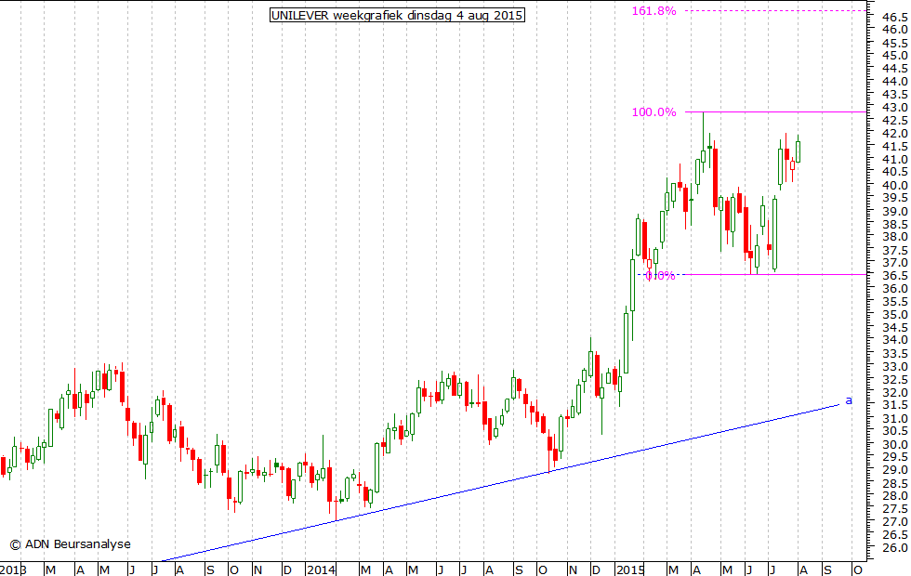Click the '© ADN Beursanalyse' copyright text

click(x=71, y=544)
